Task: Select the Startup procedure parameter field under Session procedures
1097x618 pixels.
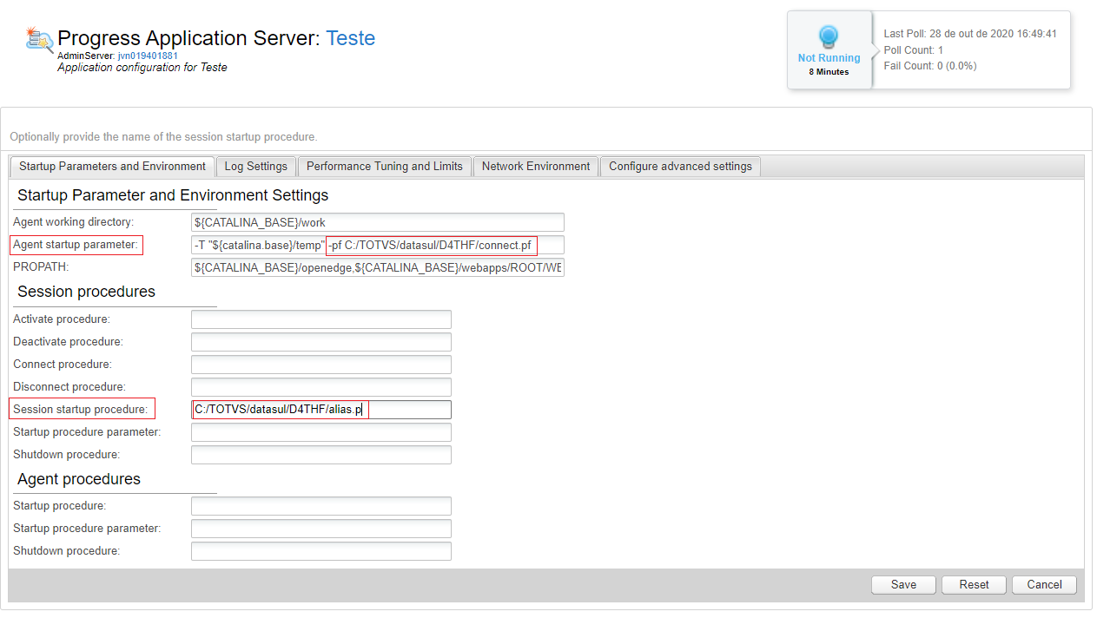Action: coord(321,432)
